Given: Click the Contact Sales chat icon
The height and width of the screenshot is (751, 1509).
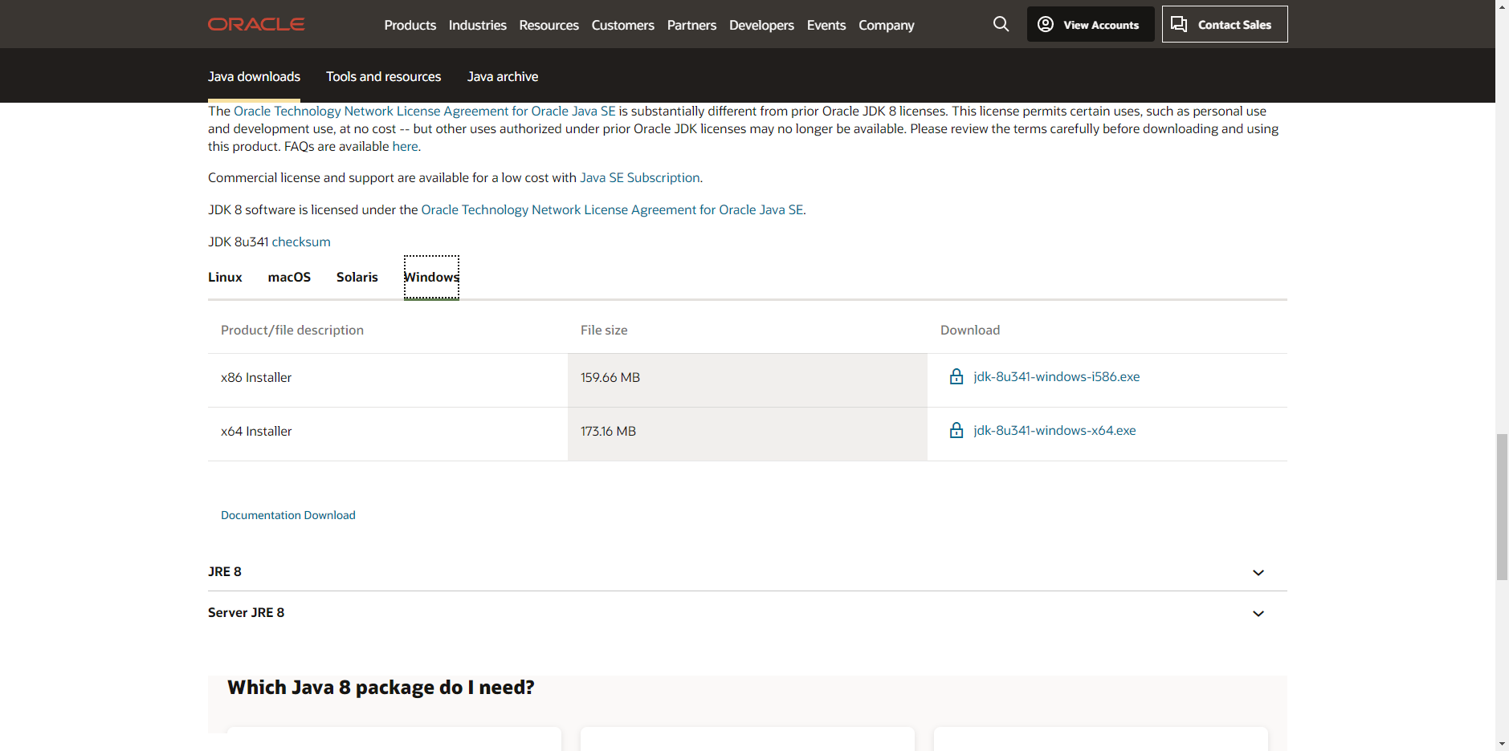Looking at the screenshot, I should coord(1179,24).
